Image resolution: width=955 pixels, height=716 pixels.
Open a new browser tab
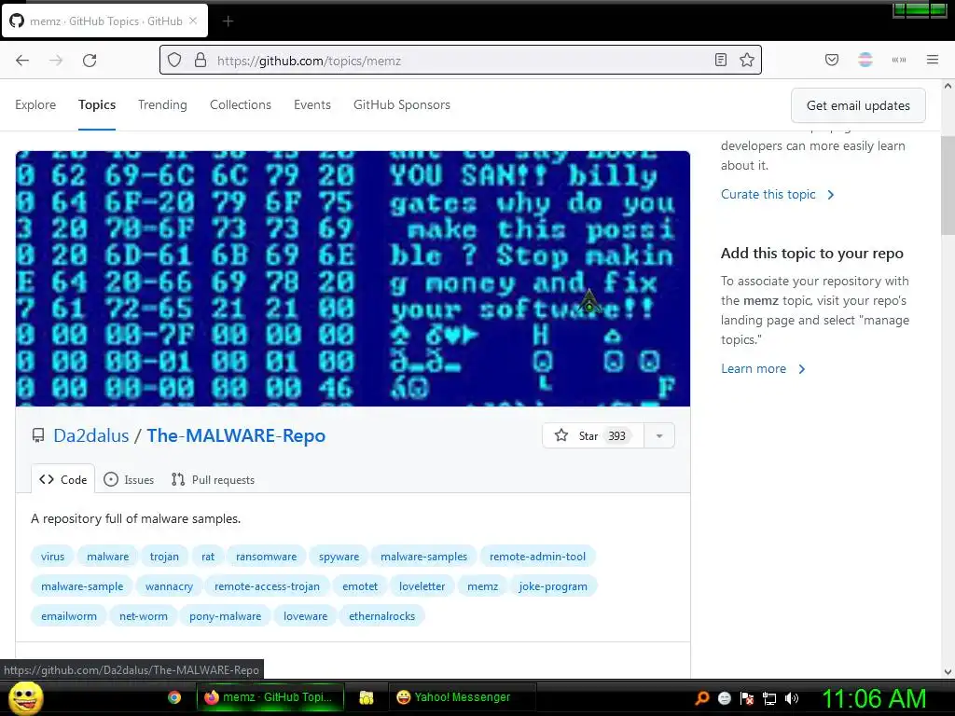(x=228, y=21)
